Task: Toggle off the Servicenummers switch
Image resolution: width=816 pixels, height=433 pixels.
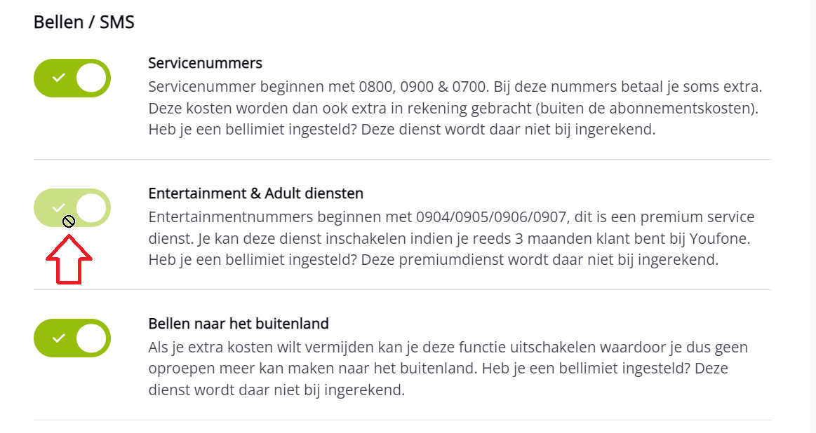Action: (x=72, y=78)
